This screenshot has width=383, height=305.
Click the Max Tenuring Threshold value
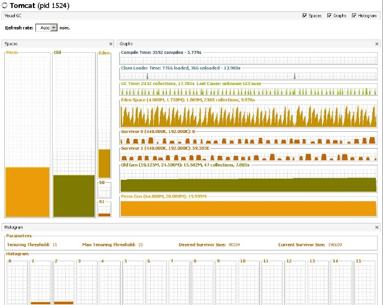click(x=141, y=244)
